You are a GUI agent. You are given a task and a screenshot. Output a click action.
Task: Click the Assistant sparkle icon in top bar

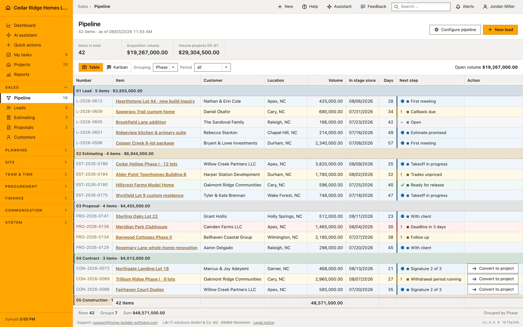coord(329,7)
